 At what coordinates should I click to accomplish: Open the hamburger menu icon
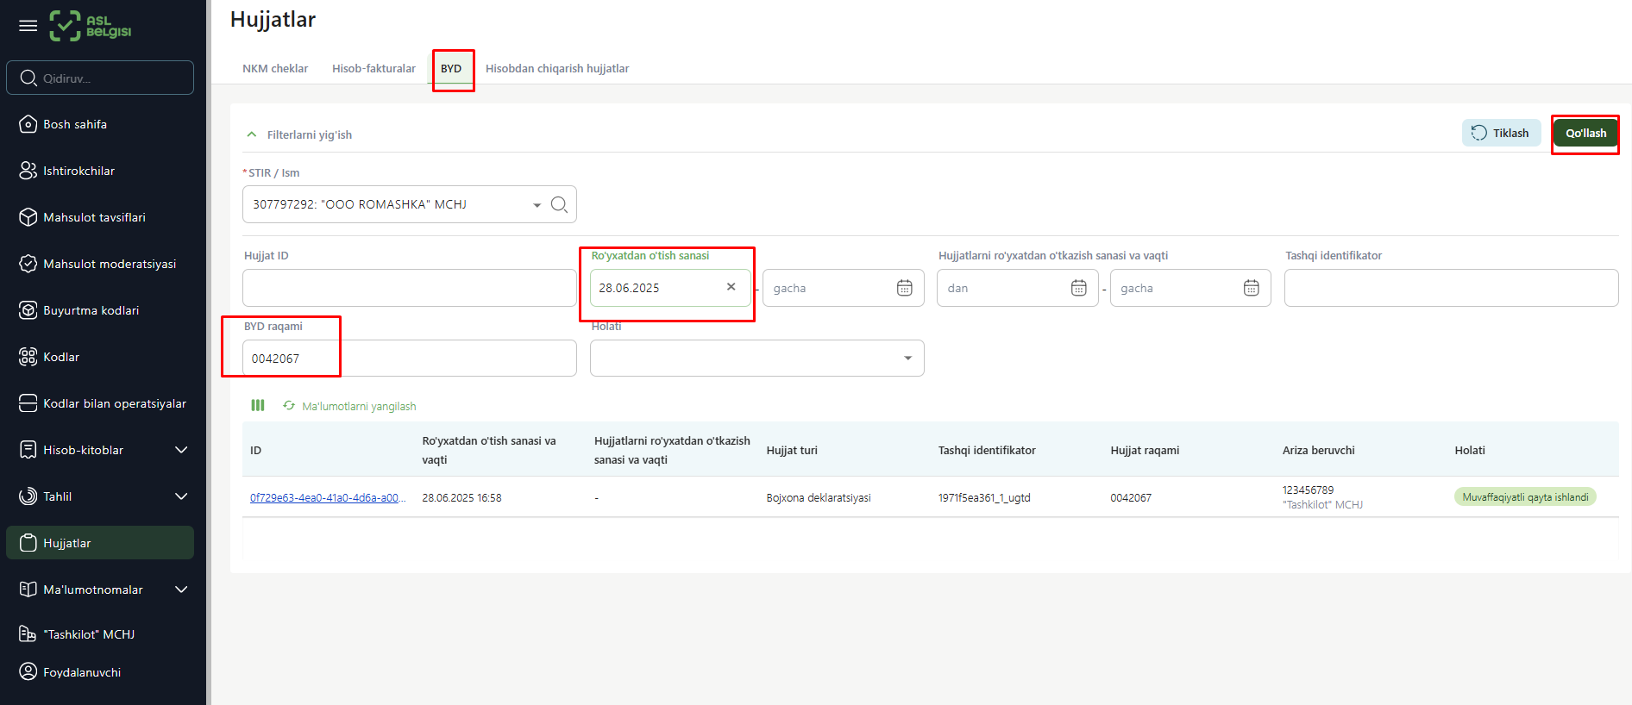pyautogui.click(x=28, y=26)
